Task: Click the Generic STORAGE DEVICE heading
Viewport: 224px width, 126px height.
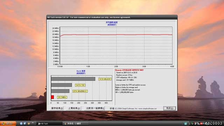Action: click(129, 70)
